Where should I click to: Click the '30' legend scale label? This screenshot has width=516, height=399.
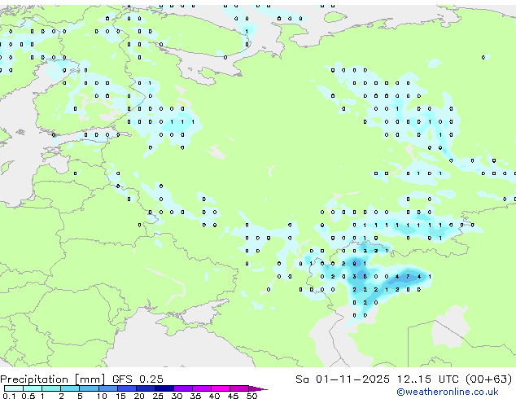coord(177,396)
